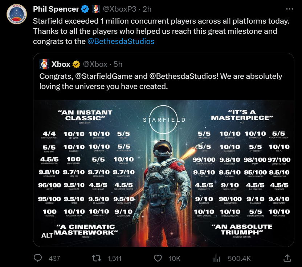Open the Starfield review scores image
The width and height of the screenshot is (302, 267).
click(x=163, y=173)
